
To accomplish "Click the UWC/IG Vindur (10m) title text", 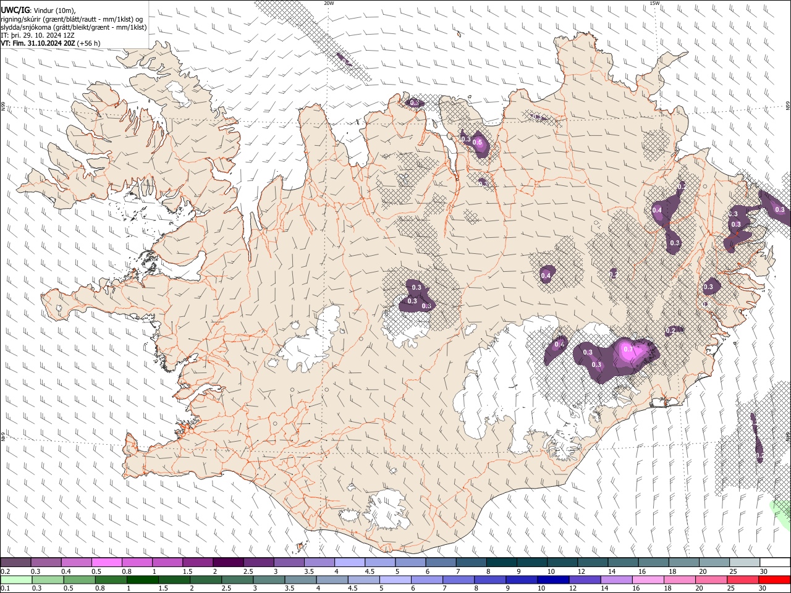I will [38, 10].
